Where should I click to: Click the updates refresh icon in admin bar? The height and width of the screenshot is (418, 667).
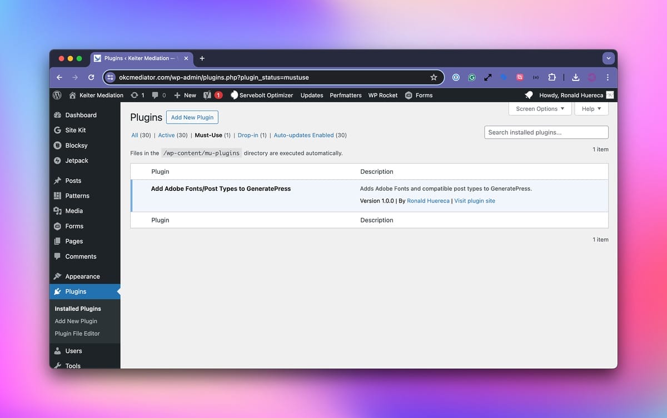pos(135,95)
